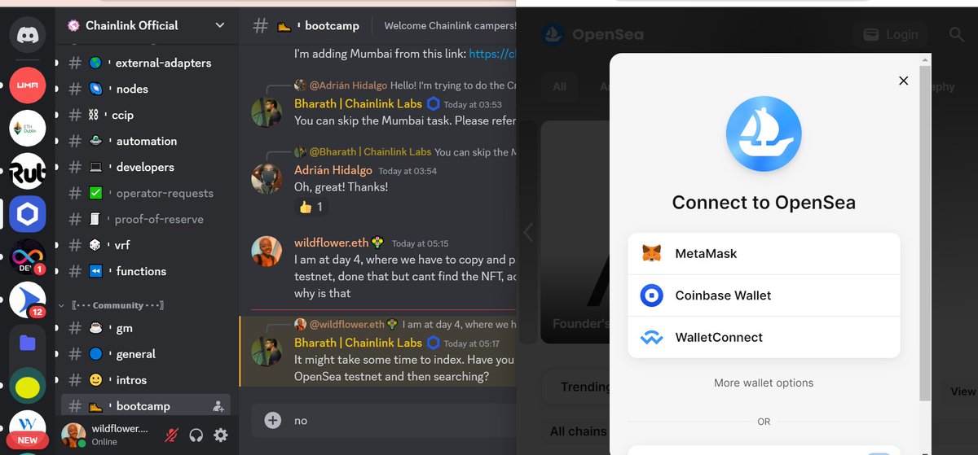This screenshot has width=978, height=455.
Task: Select the UMA server icon
Action: pos(28,84)
